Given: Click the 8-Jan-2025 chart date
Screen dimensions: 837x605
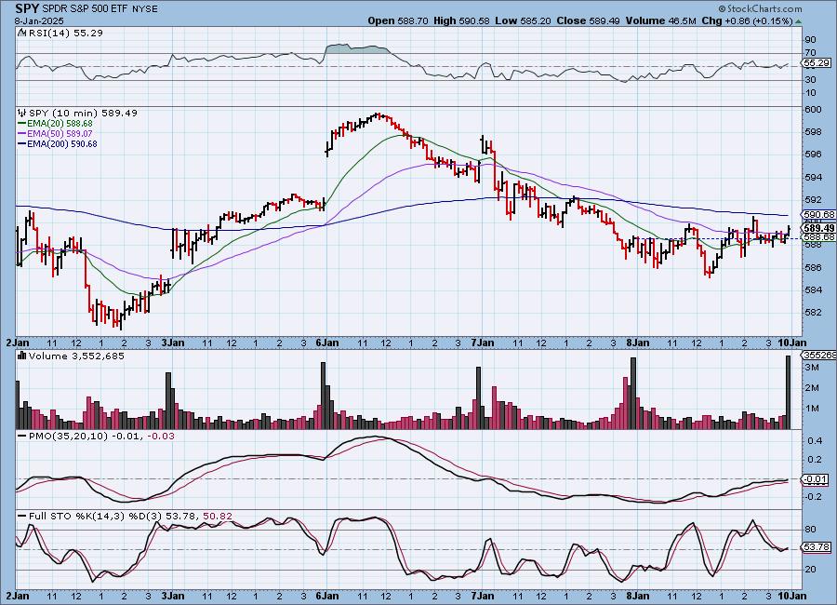Looking at the screenshot, I should (39, 20).
